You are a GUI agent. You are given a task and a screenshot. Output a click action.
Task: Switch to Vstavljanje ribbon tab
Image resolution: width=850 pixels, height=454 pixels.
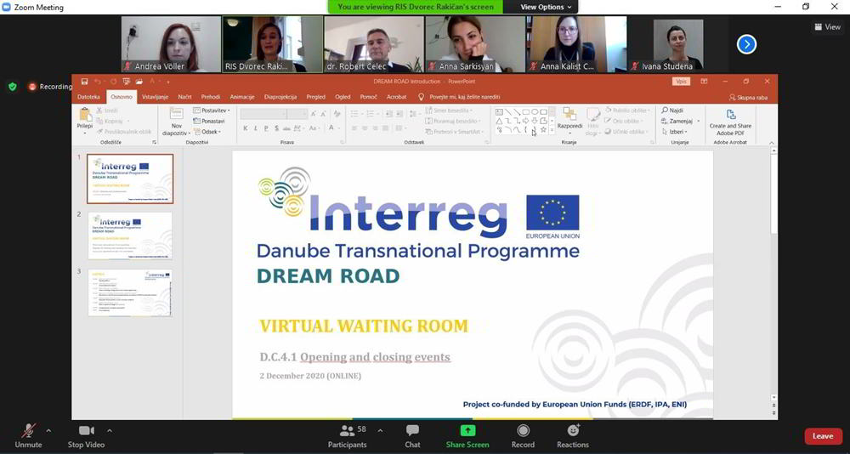155,97
